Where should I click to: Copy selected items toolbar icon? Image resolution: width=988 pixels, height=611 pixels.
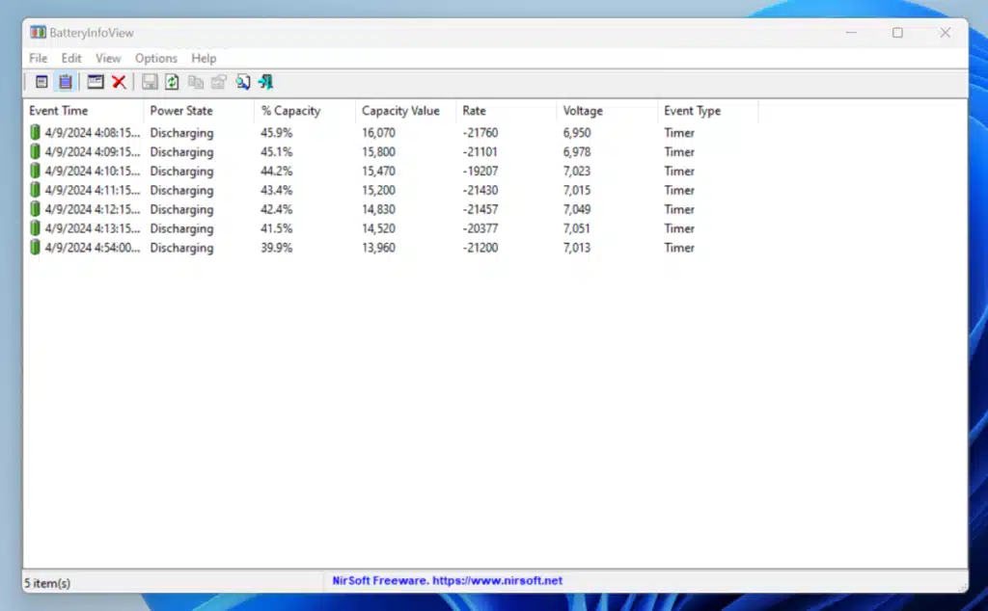click(x=196, y=82)
